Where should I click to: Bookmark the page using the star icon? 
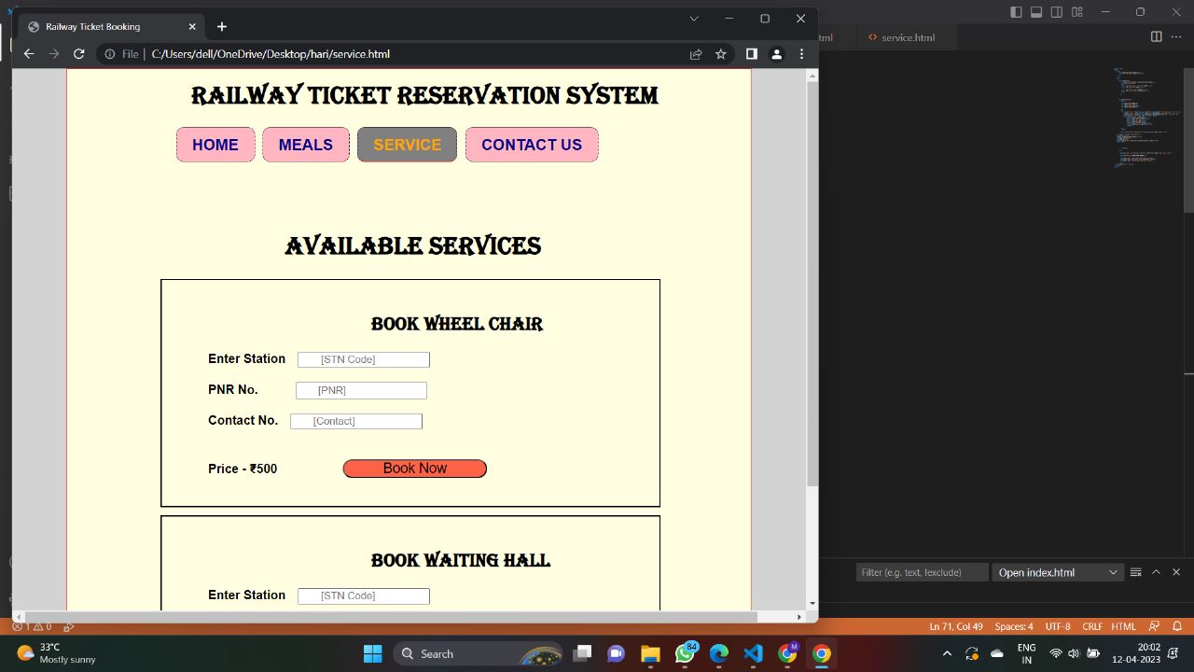pos(720,53)
